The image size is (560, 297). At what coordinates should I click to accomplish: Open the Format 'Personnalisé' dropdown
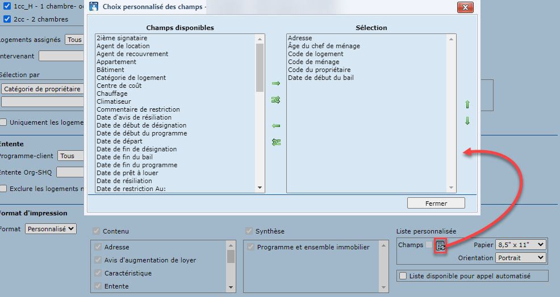51,229
